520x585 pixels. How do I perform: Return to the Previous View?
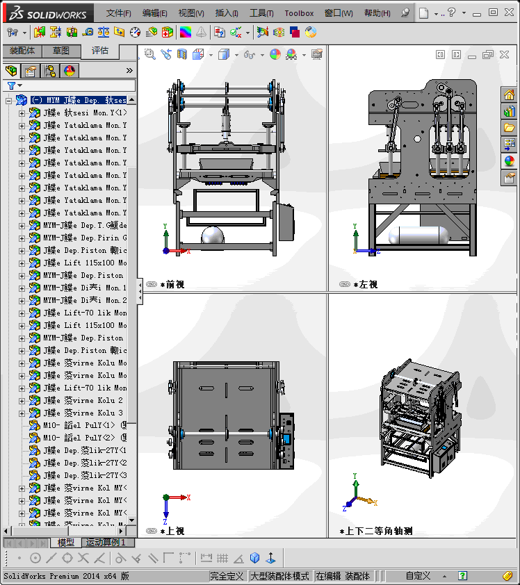[166, 54]
